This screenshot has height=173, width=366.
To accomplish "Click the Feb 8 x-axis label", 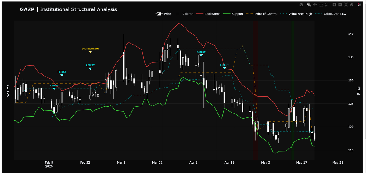I will tap(49, 163).
